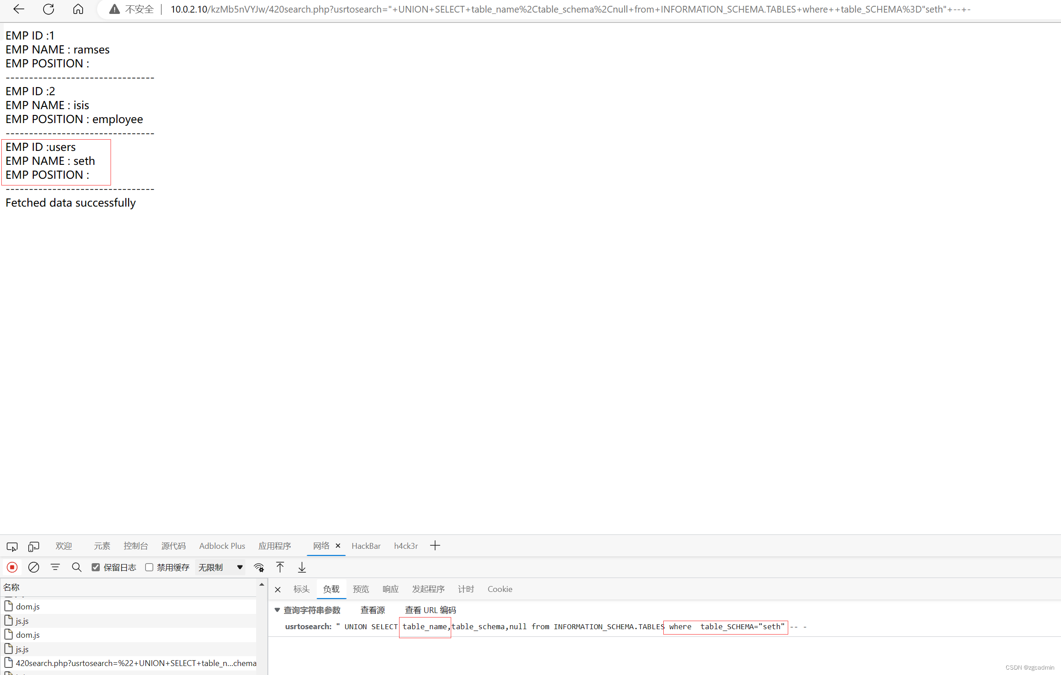
Task: Close the 网络 tab with its x
Action: click(338, 546)
